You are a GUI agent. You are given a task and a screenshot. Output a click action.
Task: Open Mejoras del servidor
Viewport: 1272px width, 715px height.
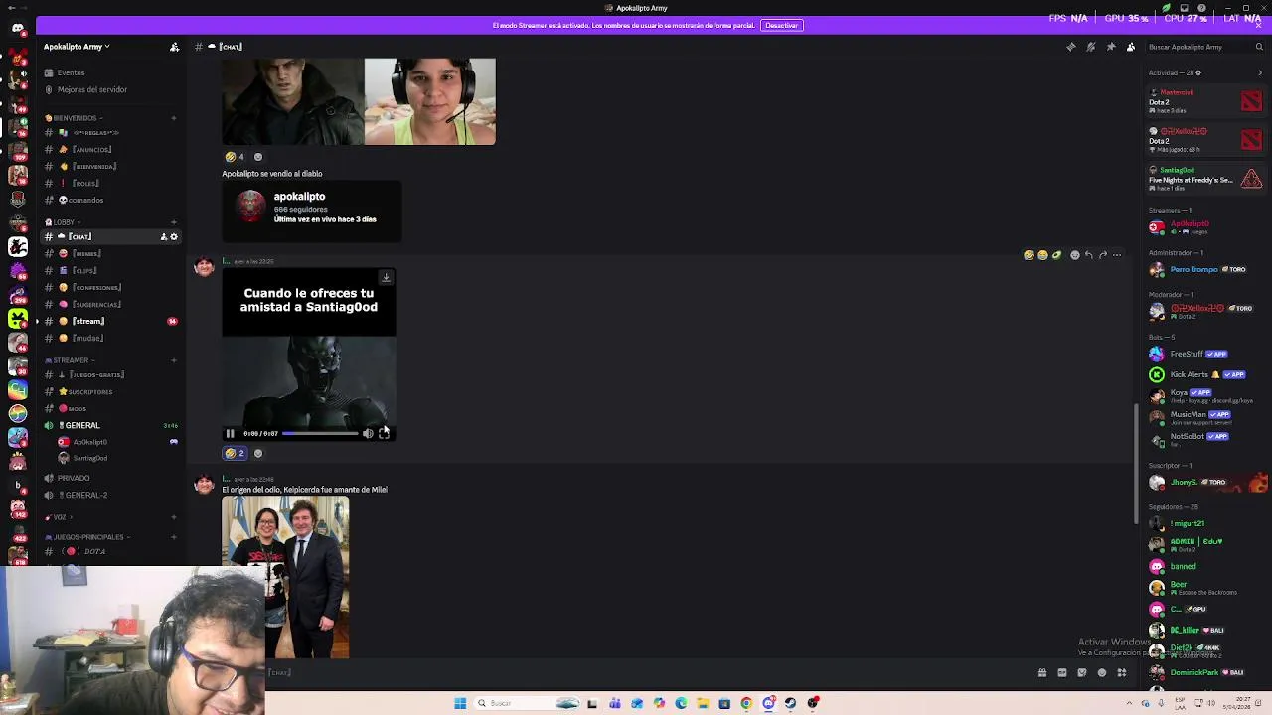click(x=91, y=89)
